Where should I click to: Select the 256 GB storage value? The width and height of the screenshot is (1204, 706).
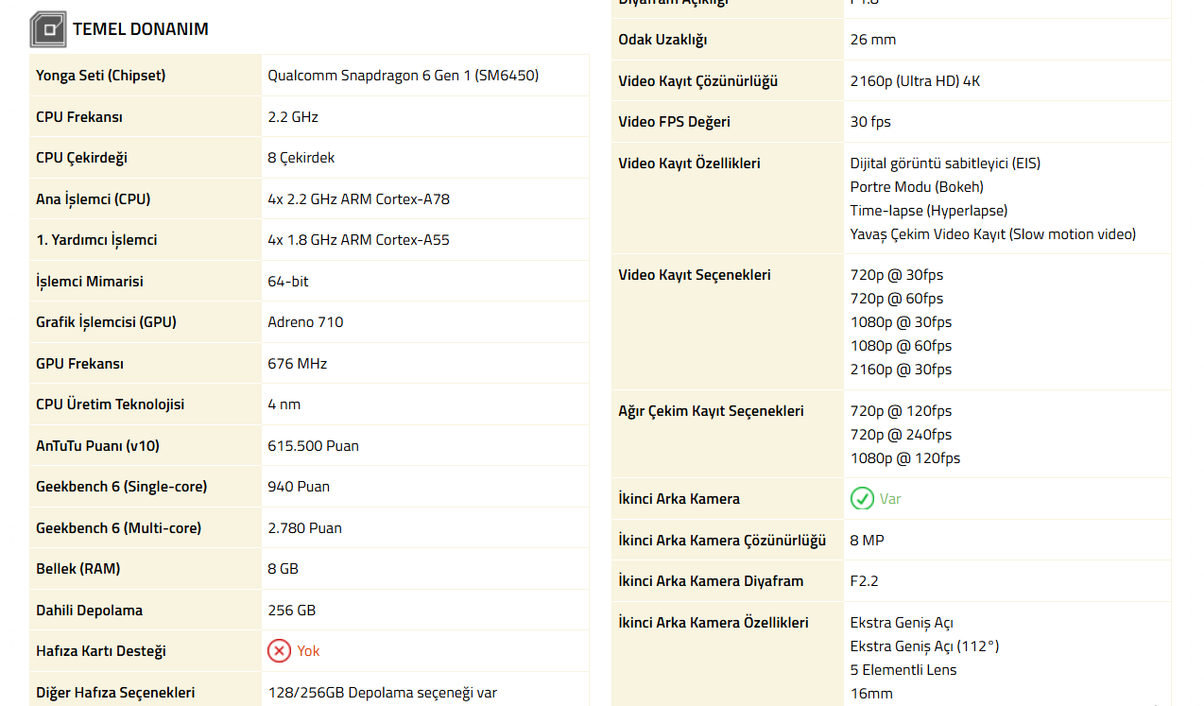(292, 611)
